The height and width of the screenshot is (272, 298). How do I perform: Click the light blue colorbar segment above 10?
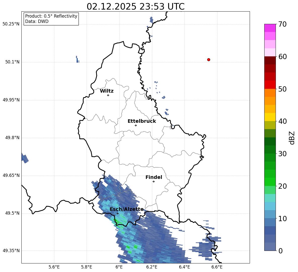click(270, 214)
